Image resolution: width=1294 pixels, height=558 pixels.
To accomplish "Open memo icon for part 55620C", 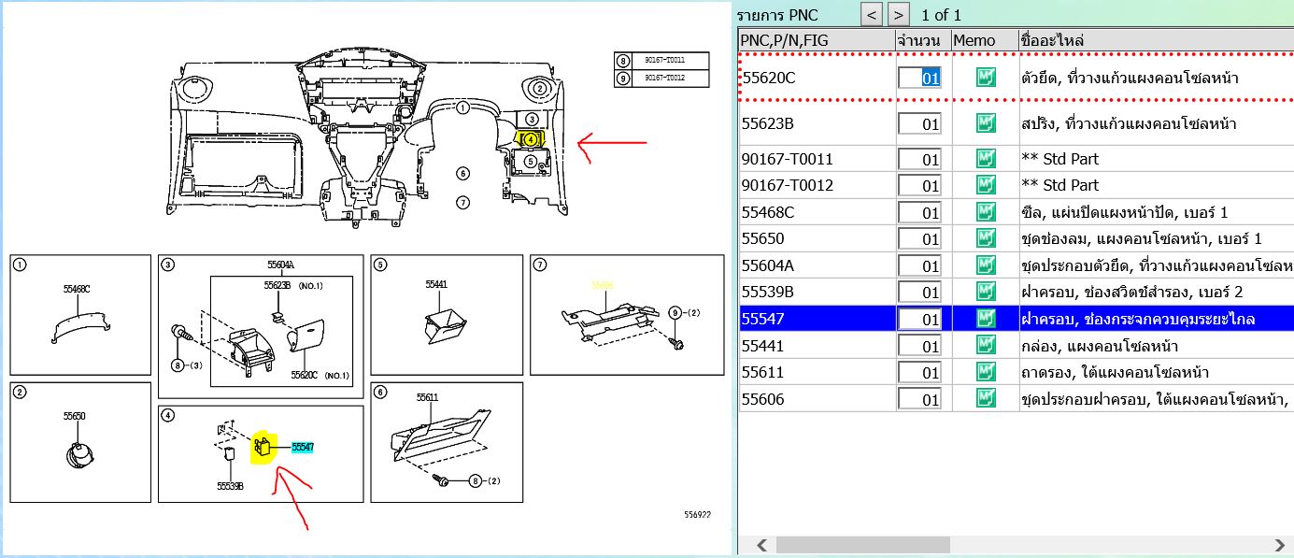I will point(985,78).
